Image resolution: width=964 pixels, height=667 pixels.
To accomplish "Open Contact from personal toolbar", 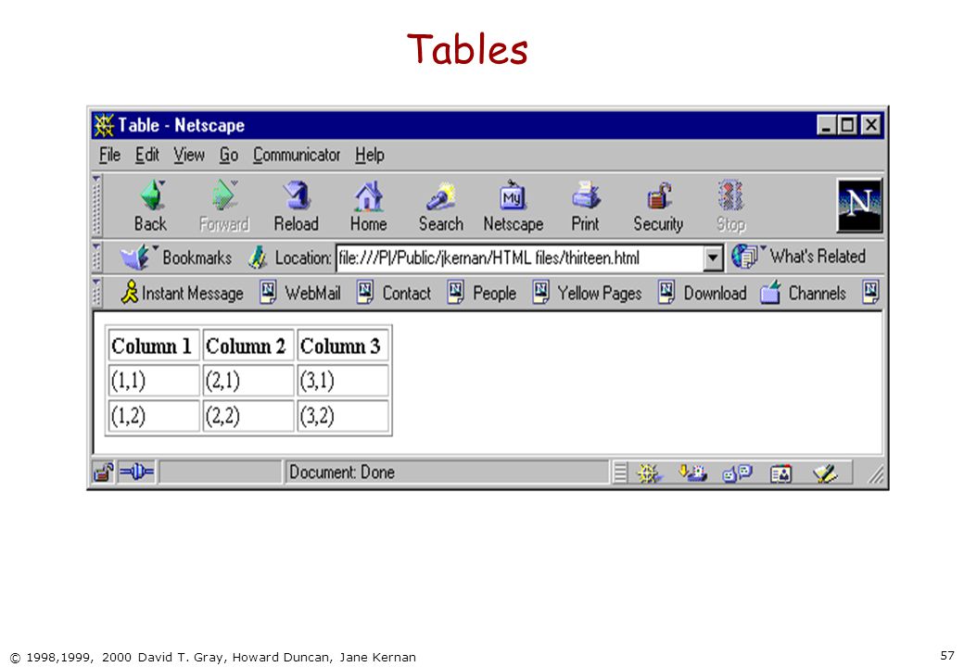I will 394,293.
